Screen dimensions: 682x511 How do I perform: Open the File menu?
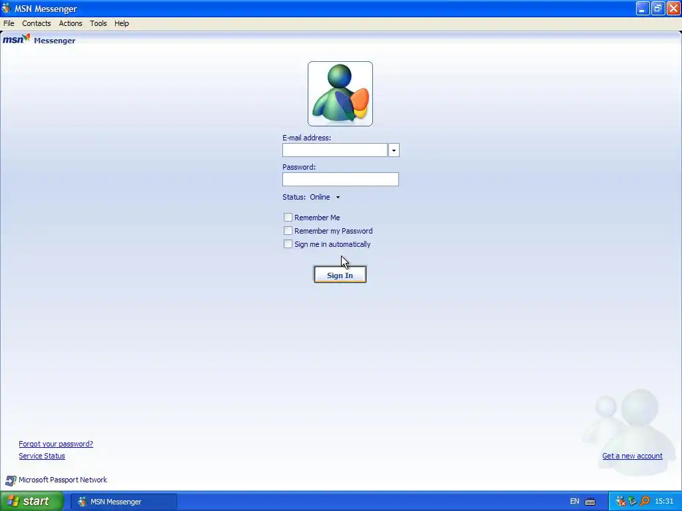click(9, 23)
